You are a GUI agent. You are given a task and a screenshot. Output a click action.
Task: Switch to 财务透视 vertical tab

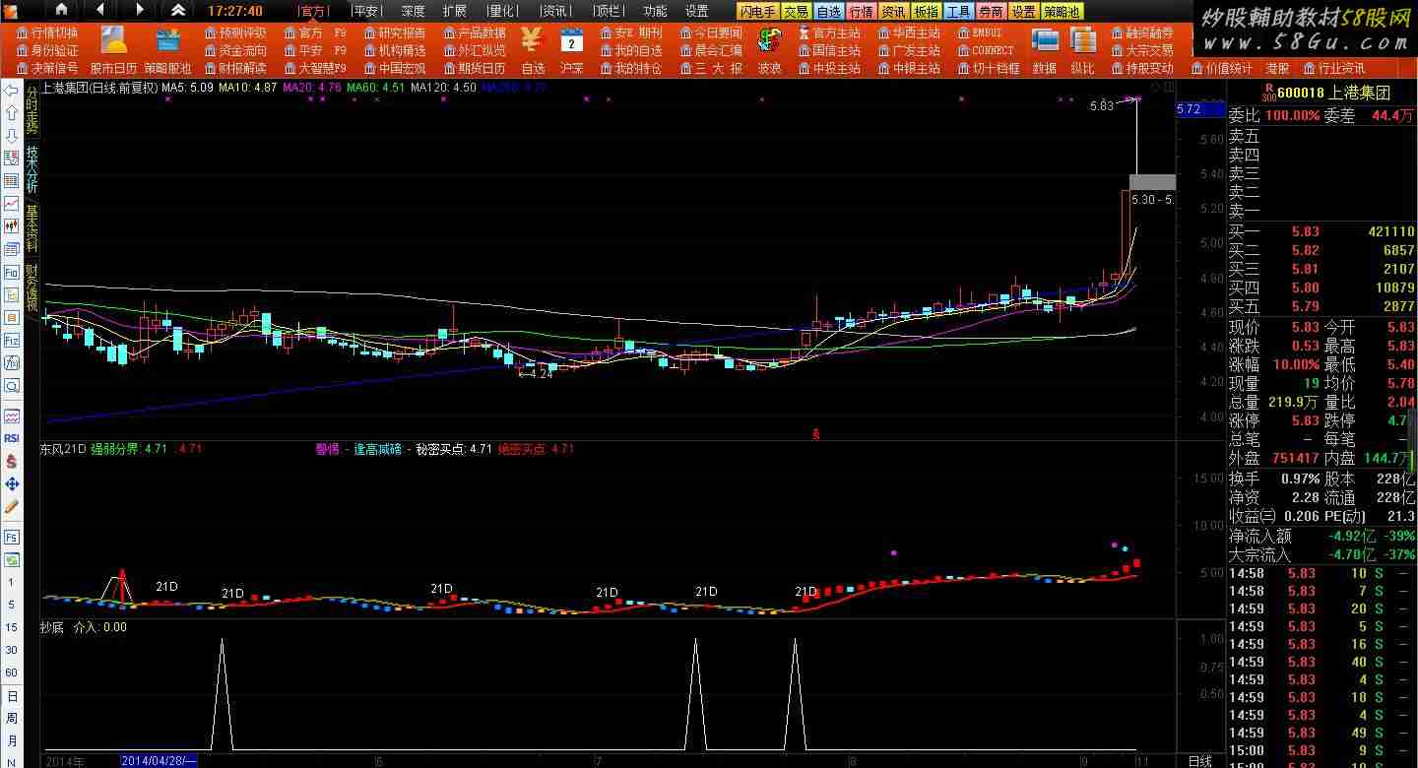click(x=32, y=288)
